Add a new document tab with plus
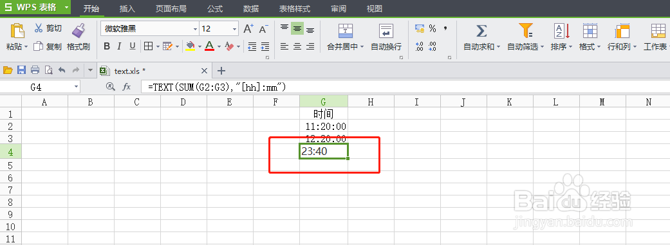670x245 pixels. 221,71
